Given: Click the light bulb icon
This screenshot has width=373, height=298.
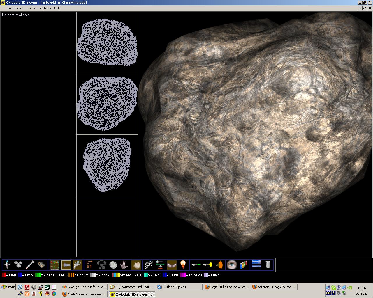Looking at the screenshot, I should 183,265.
